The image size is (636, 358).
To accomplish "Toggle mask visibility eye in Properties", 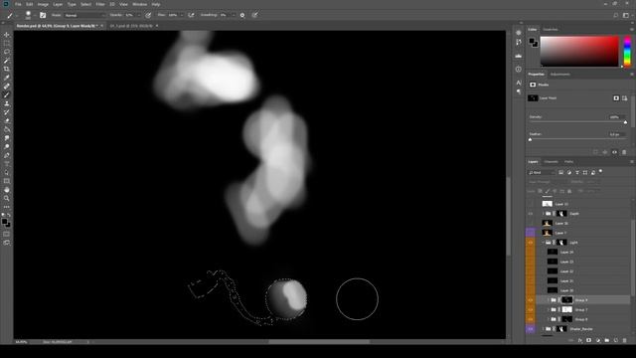I will 614,152.
